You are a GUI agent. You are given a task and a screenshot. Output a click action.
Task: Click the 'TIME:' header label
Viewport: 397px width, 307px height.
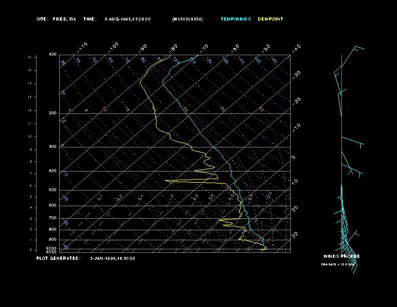tap(90, 19)
